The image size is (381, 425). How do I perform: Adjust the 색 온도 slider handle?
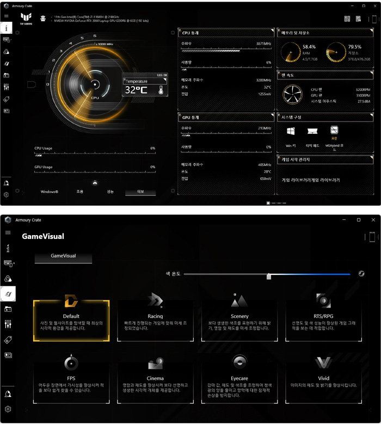pyautogui.click(x=269, y=276)
